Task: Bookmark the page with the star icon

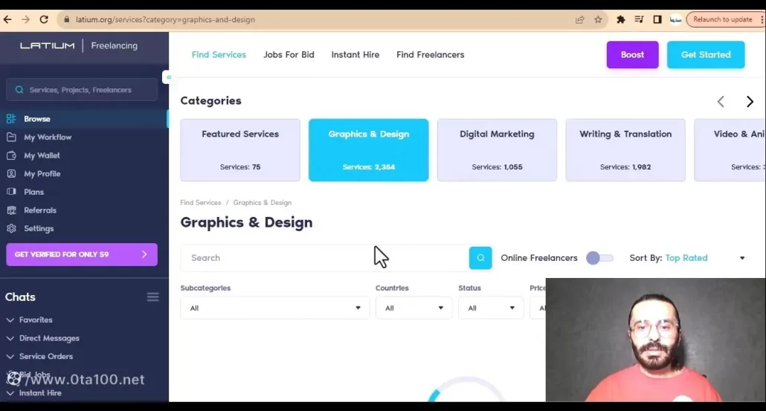Action: click(x=598, y=19)
